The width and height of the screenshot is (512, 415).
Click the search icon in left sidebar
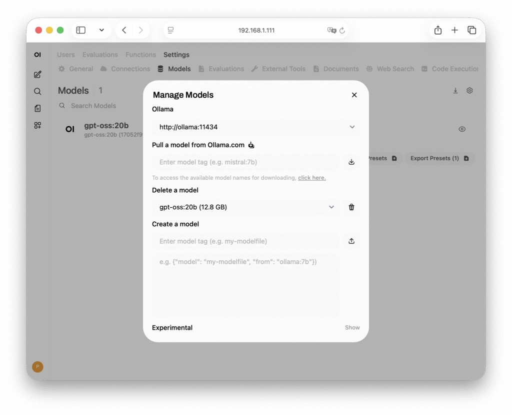(x=37, y=92)
